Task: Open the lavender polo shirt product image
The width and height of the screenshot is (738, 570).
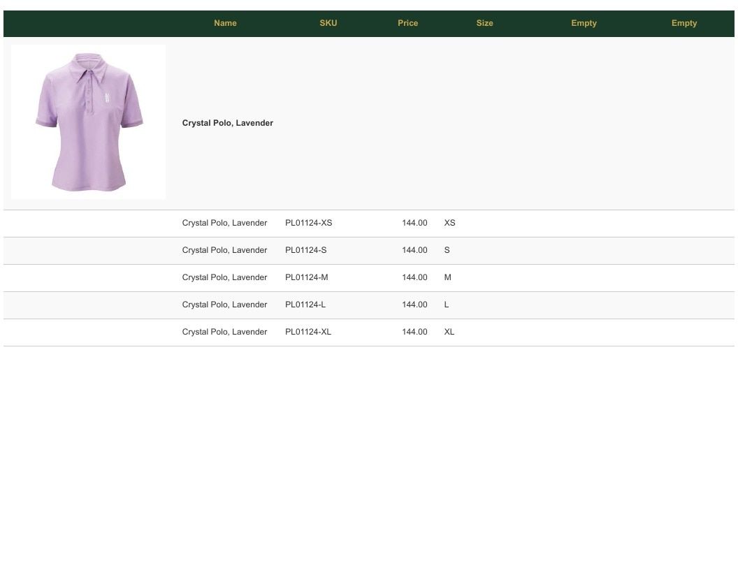Action: [89, 122]
